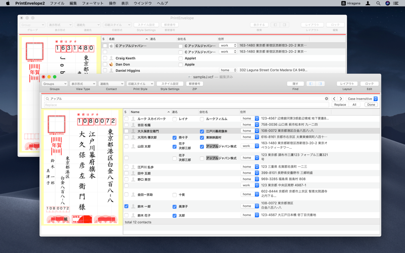Click Craig Keeth's contact icon in back window
The image size is (405, 253).
(111, 58)
